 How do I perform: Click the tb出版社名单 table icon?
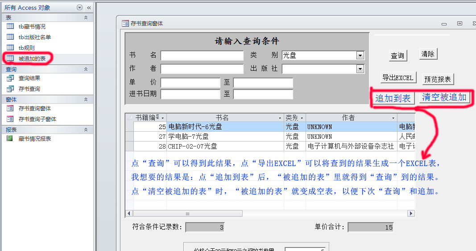point(10,37)
